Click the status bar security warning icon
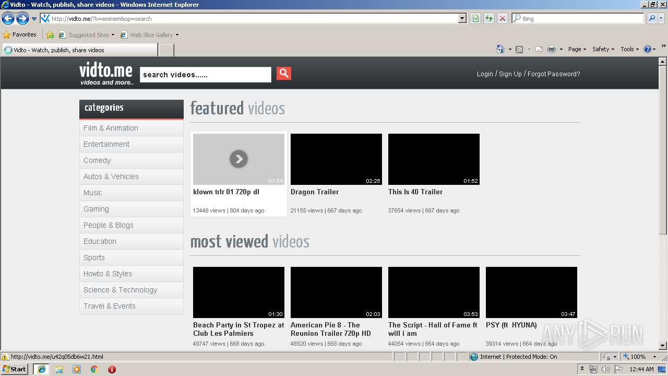The height and width of the screenshot is (376, 668). [5, 357]
